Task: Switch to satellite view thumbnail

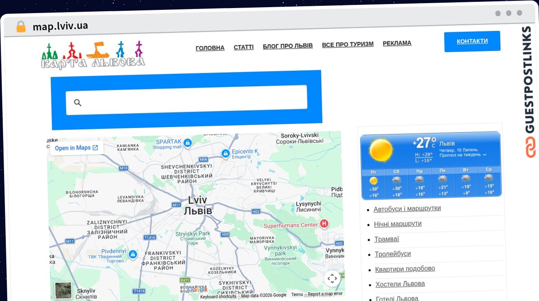Action: pos(63,290)
